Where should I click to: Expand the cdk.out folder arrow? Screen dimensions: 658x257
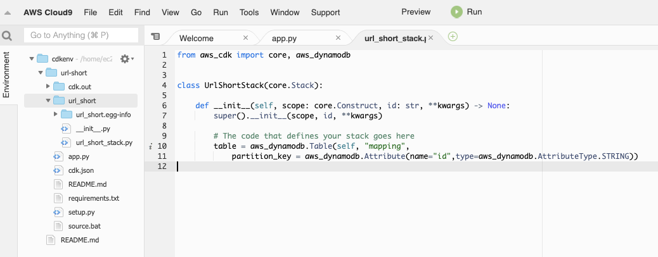[48, 86]
